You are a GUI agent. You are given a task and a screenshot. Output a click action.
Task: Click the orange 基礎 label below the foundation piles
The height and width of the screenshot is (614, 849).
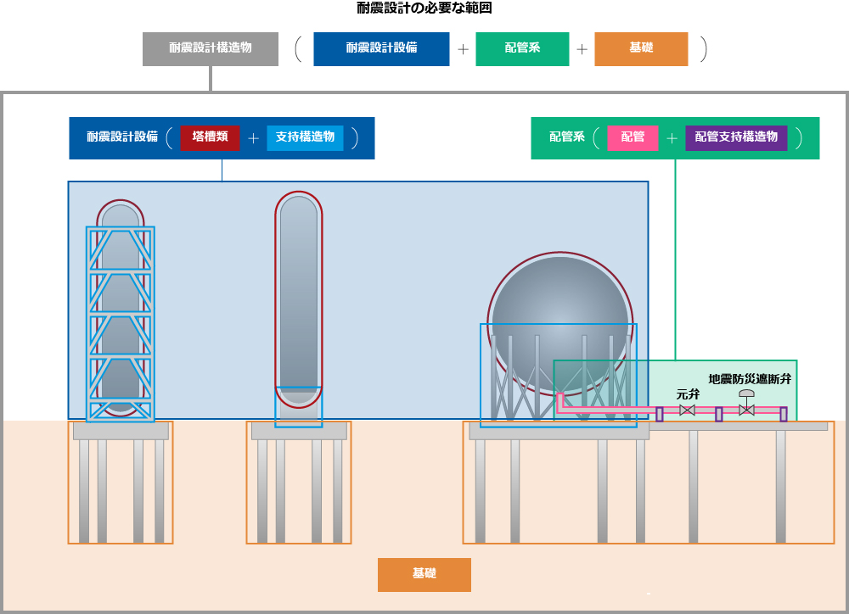[x=424, y=574]
